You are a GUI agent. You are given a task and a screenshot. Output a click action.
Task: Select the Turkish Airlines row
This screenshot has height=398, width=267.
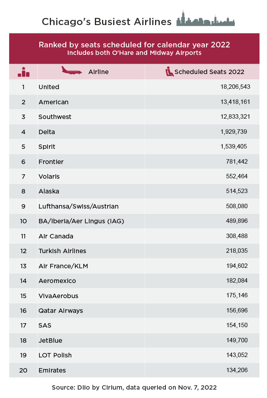[134, 251]
